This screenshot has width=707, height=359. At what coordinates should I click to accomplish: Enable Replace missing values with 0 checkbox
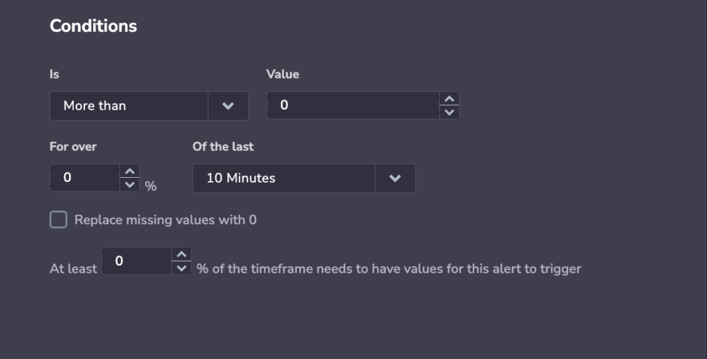coord(59,220)
